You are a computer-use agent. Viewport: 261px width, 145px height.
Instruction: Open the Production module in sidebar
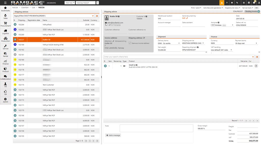[x=6, y=39]
